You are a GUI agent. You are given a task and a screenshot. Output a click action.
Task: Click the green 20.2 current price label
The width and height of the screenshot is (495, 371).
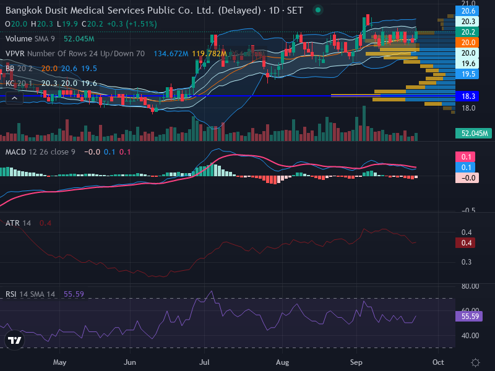click(467, 32)
